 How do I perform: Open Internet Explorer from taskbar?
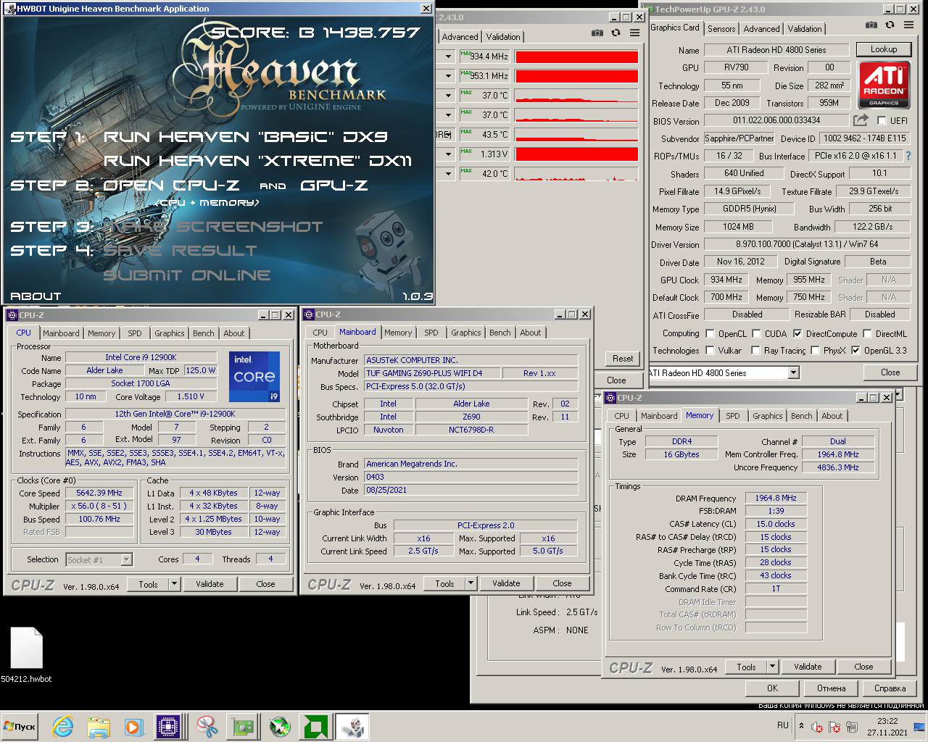pos(63,727)
